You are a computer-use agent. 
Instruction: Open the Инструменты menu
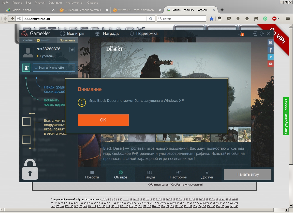coord(74,3)
